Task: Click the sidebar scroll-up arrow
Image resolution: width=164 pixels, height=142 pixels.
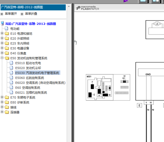Action: [69, 6]
